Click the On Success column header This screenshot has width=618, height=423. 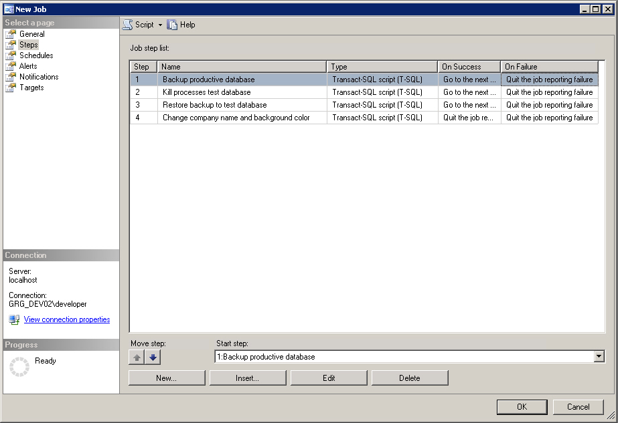[x=469, y=67]
